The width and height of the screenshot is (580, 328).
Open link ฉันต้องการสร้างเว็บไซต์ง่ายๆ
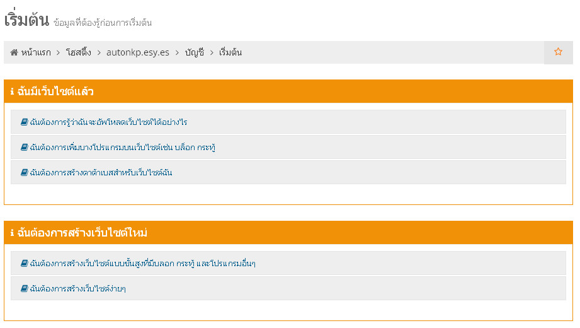point(77,288)
